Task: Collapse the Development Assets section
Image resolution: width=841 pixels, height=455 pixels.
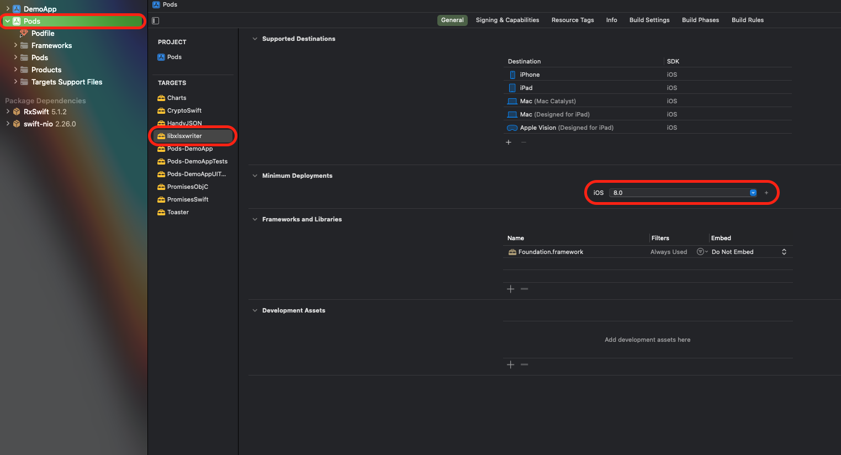Action: point(255,310)
